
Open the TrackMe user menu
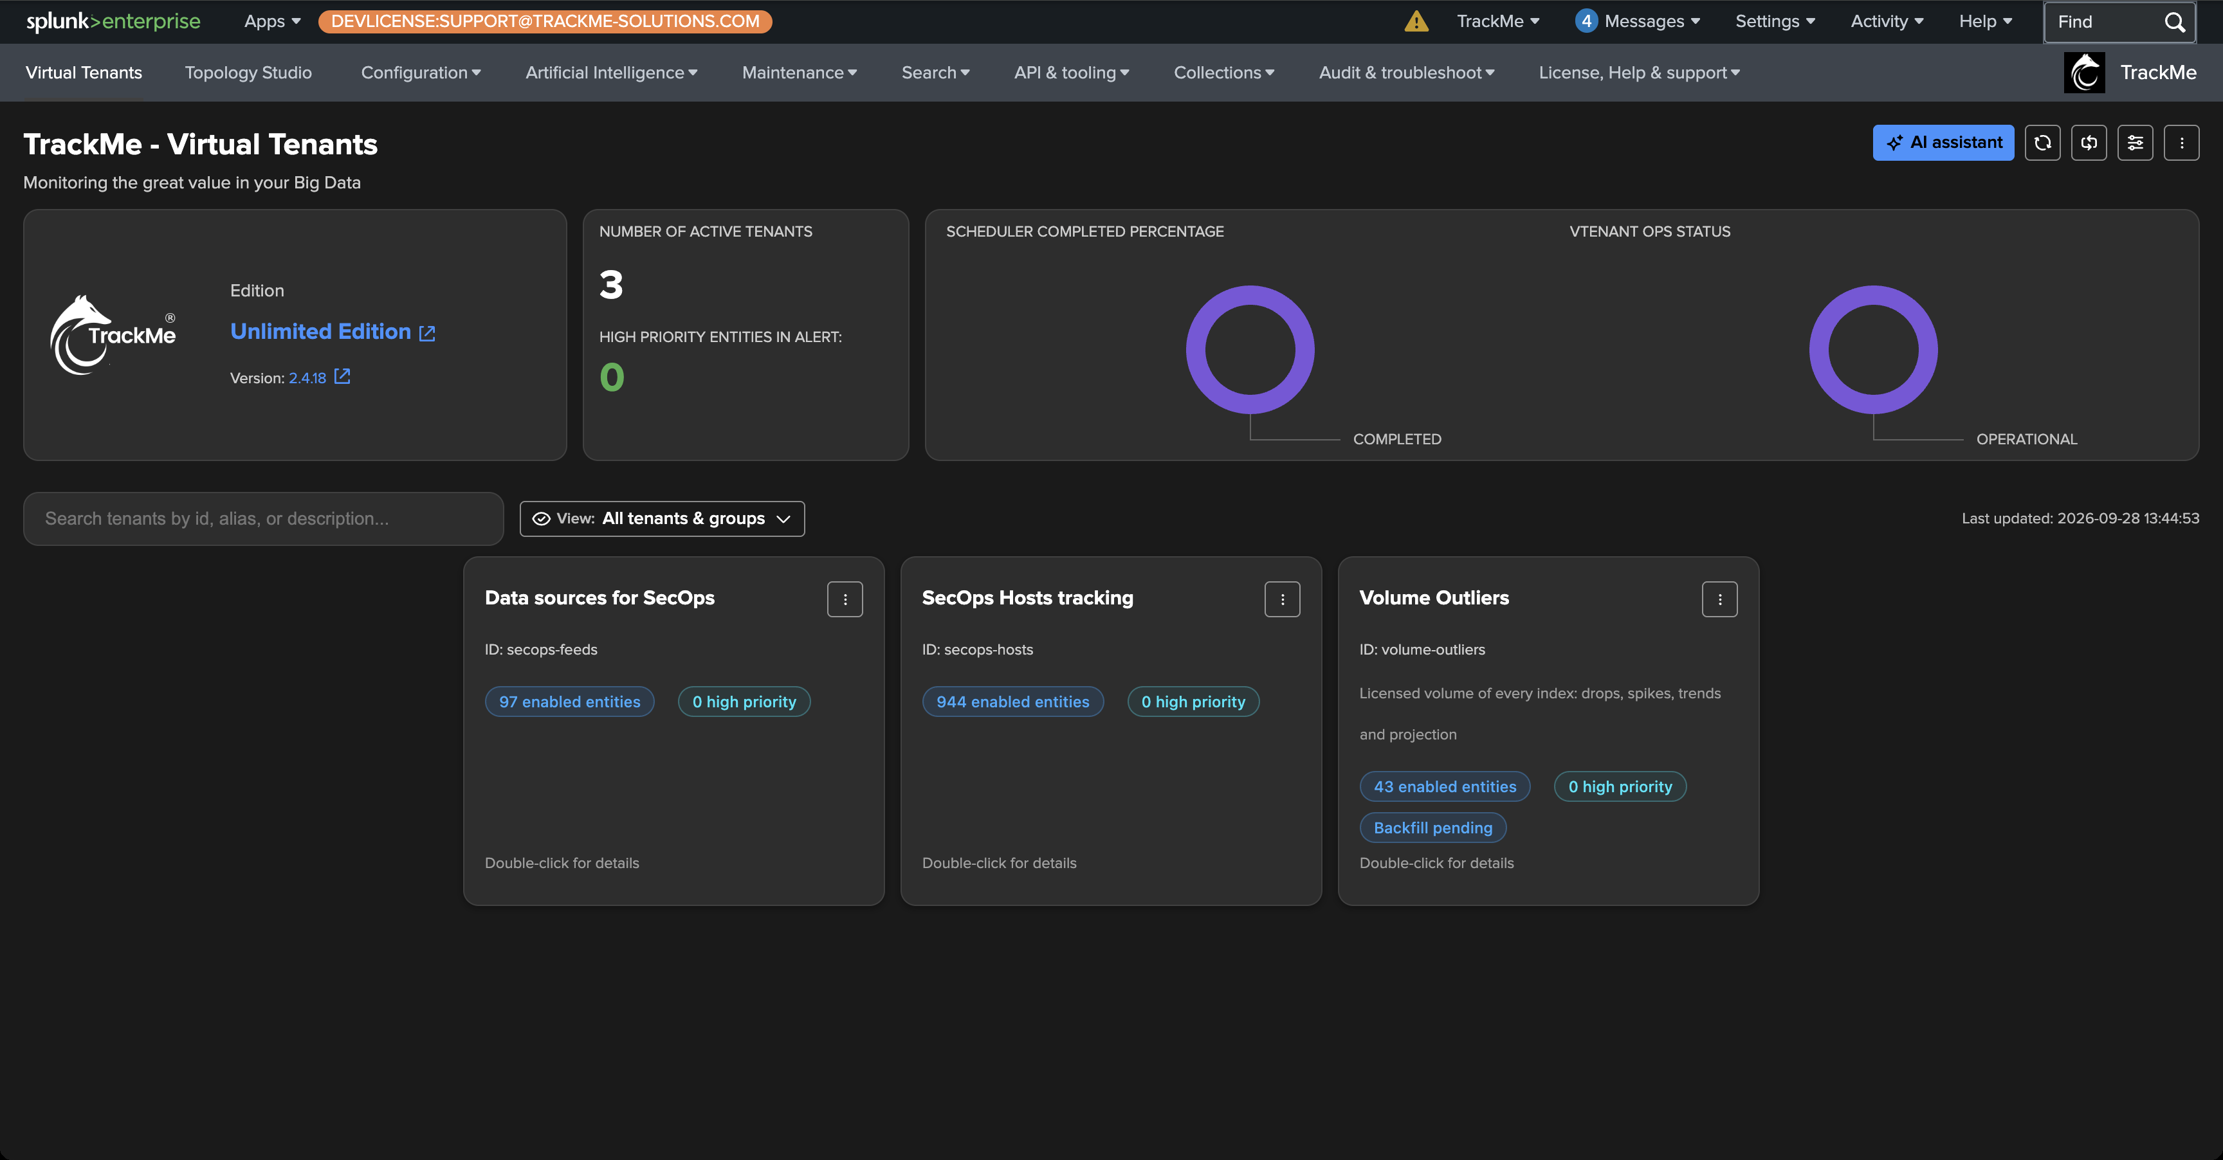point(1498,22)
